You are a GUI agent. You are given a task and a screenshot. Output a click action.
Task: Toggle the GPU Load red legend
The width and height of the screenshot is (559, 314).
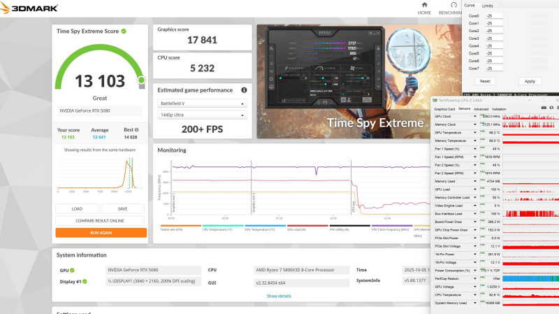(307, 228)
